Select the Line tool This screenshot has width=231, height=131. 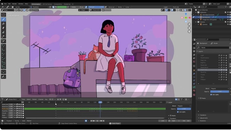[x=4, y=46]
